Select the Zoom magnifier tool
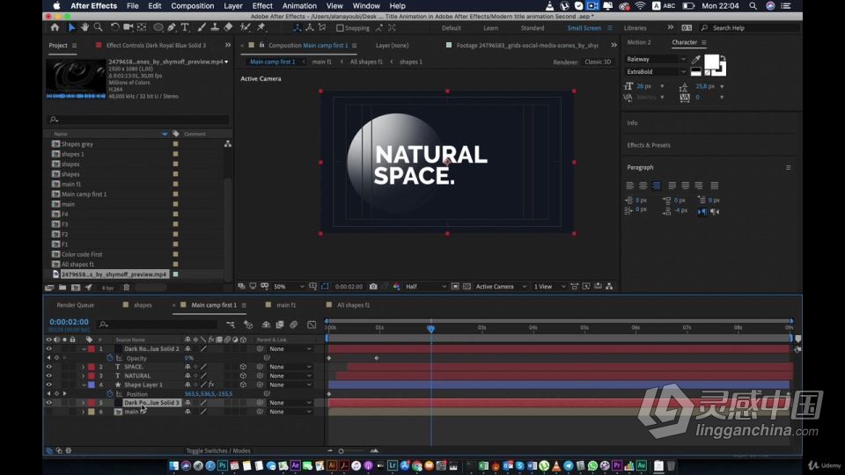 pos(98,27)
